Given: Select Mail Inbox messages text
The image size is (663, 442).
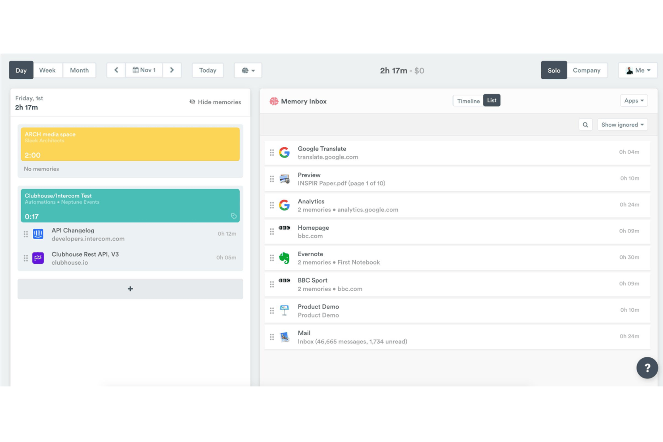Looking at the screenshot, I should click(x=353, y=342).
